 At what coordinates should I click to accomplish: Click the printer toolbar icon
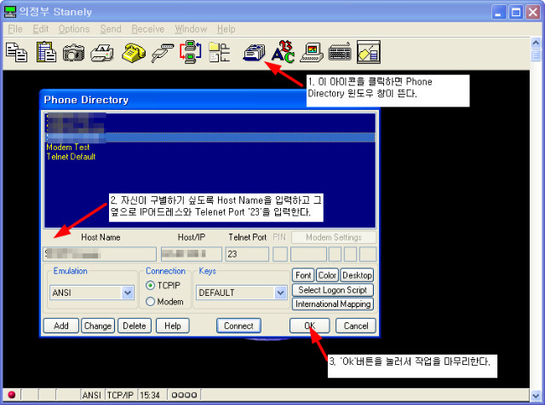[x=102, y=53]
